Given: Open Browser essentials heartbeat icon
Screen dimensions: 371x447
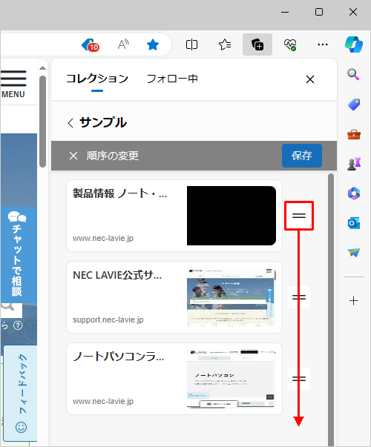Looking at the screenshot, I should pyautogui.click(x=290, y=44).
